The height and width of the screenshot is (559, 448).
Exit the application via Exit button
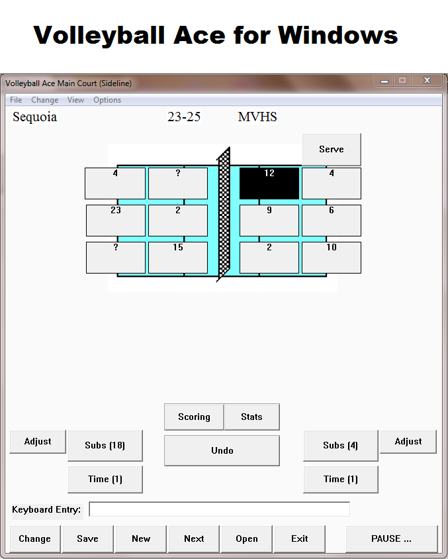[x=300, y=538]
